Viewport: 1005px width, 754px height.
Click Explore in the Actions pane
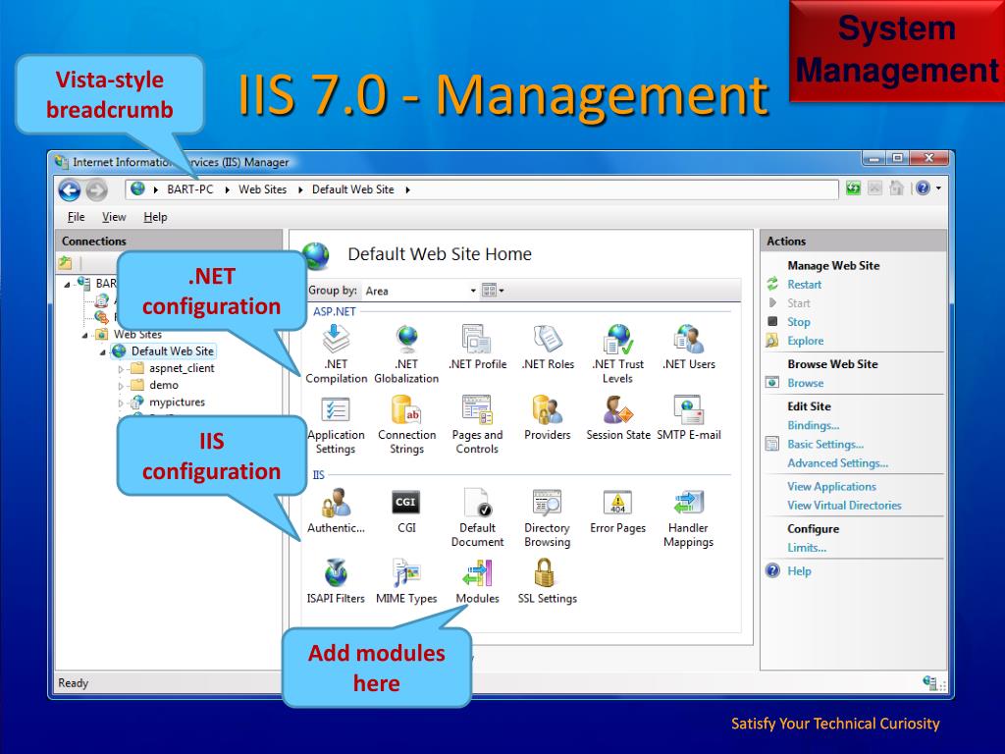tap(806, 341)
